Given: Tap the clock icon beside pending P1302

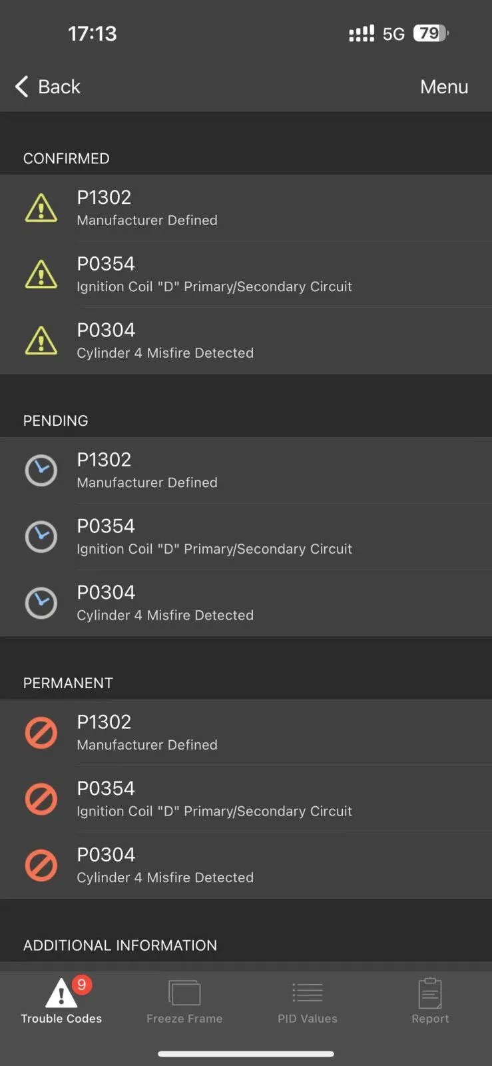Looking at the screenshot, I should 41,470.
